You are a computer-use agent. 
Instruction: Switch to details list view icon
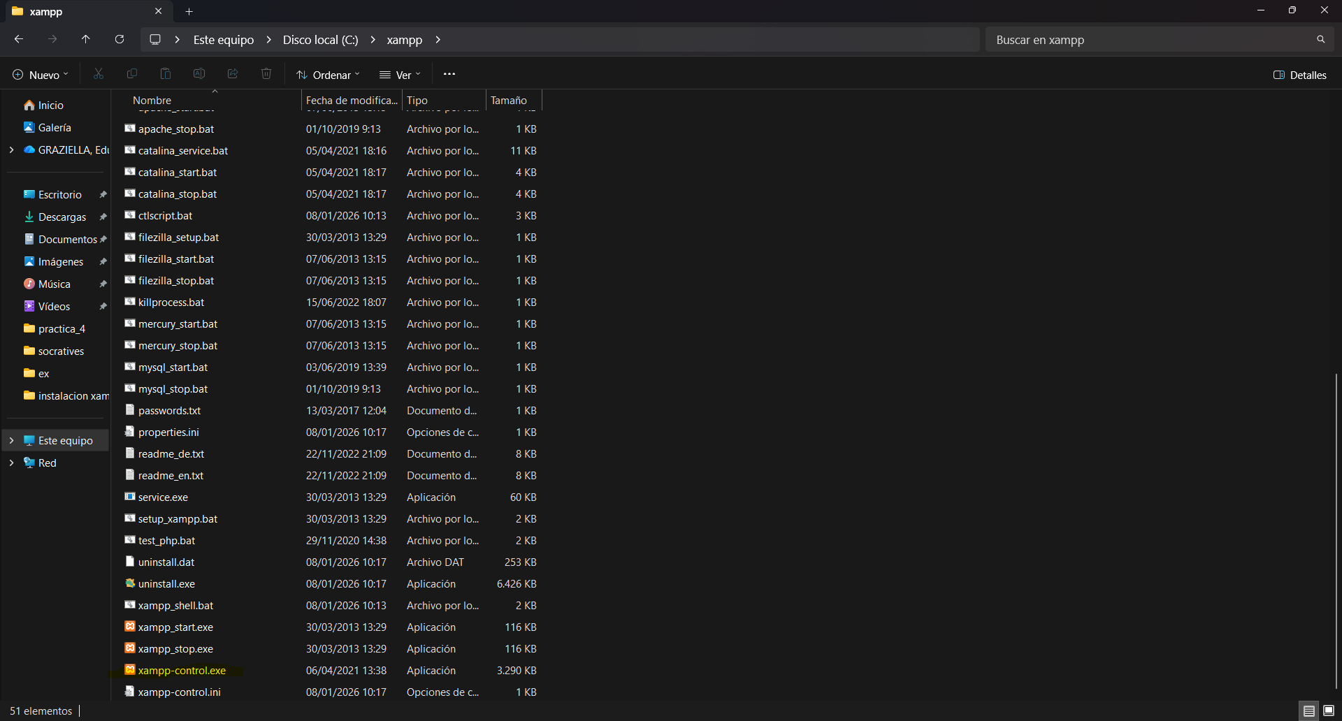(x=1309, y=711)
